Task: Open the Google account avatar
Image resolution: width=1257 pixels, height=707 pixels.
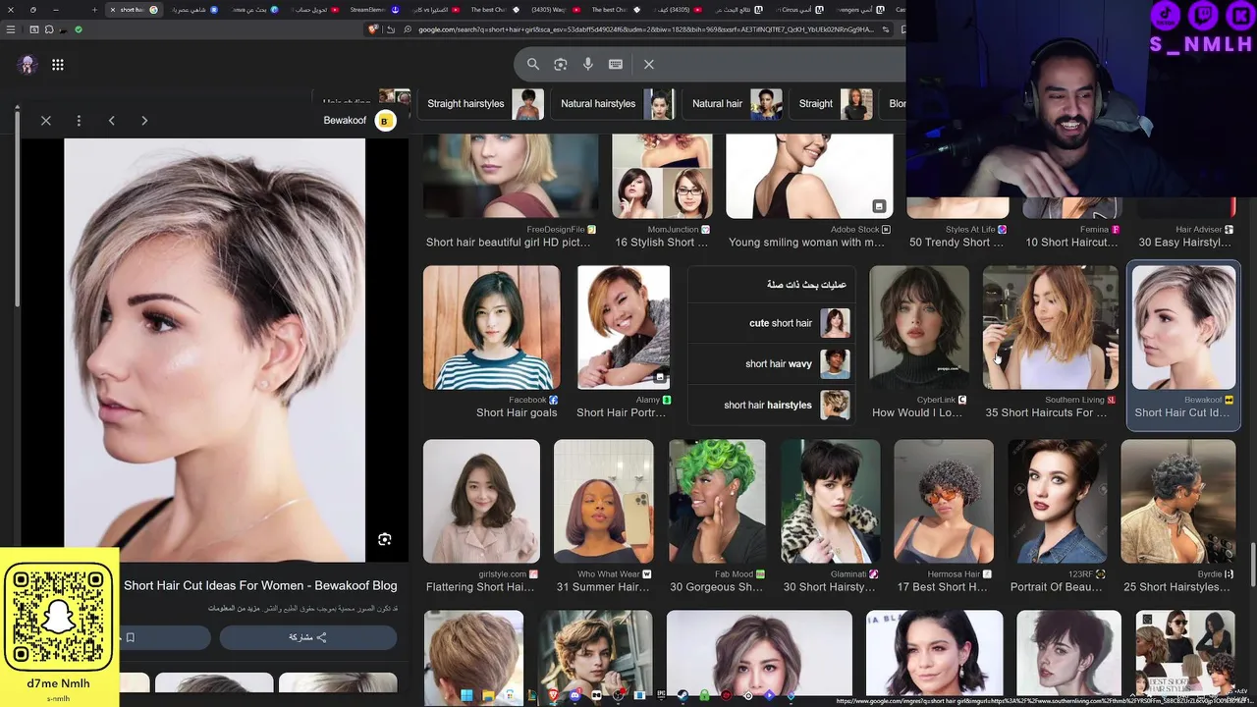Action: [x=27, y=65]
